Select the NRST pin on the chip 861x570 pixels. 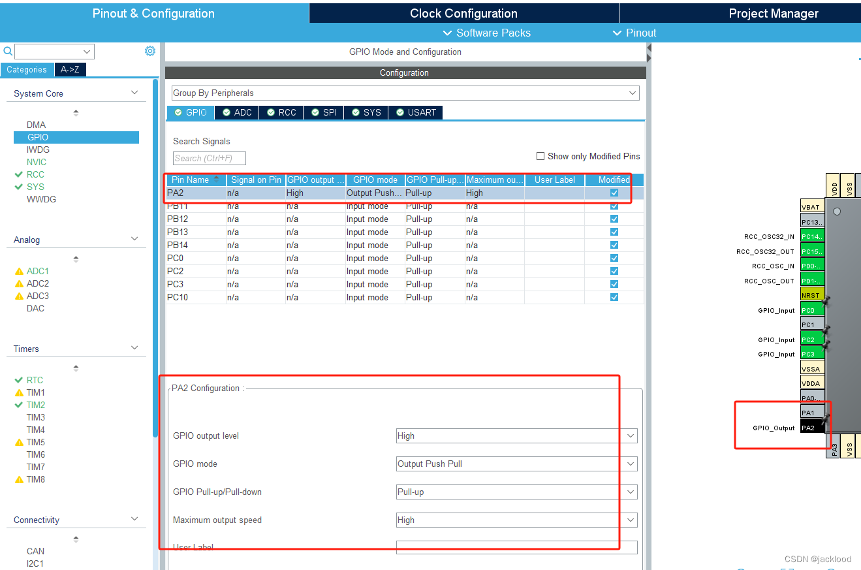pyautogui.click(x=812, y=295)
